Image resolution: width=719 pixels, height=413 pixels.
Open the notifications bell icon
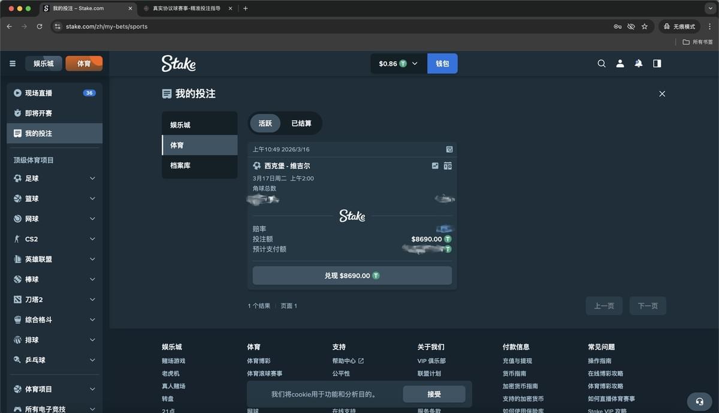click(639, 64)
